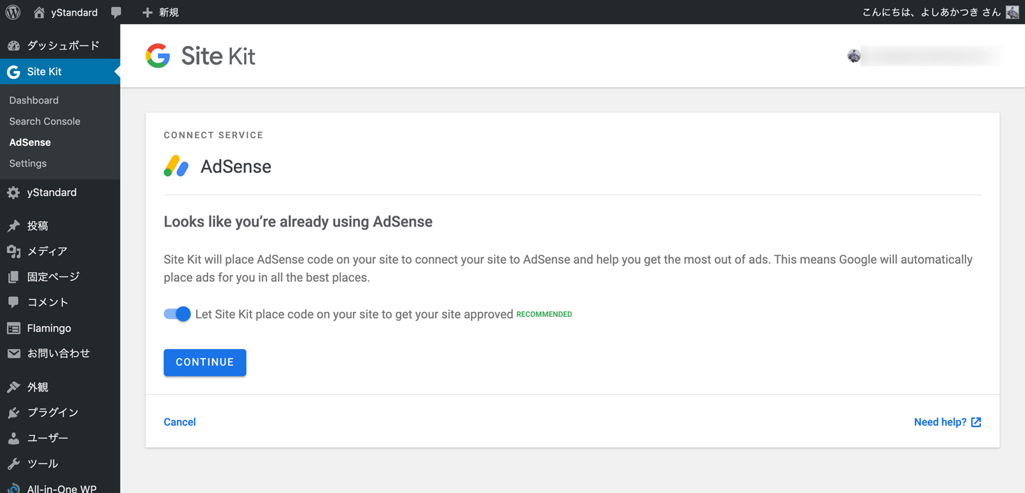Click 新規 in the admin bar
Viewport: 1025px width, 493px height.
[168, 12]
